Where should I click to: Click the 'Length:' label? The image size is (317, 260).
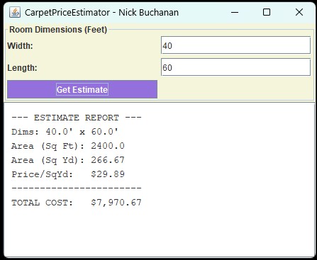coord(22,68)
